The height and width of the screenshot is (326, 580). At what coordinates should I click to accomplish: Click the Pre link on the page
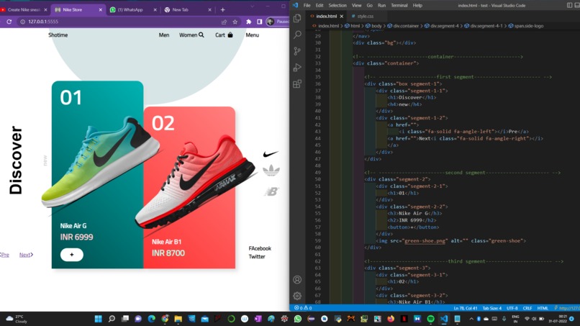point(4,255)
